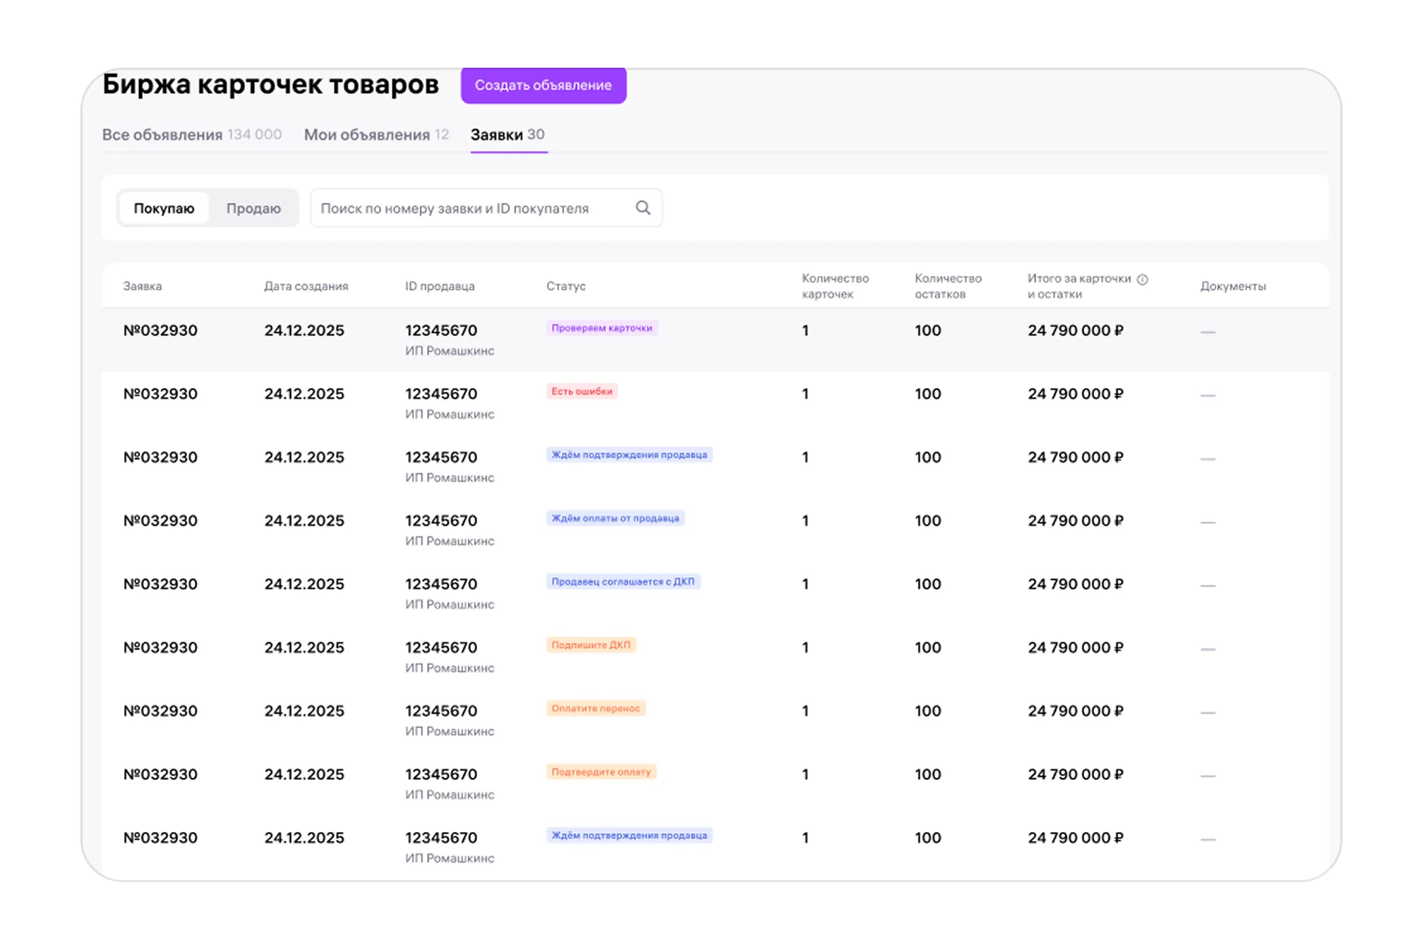Switch to the Продаю segment
Screen dimensions: 1423x952
click(x=253, y=208)
